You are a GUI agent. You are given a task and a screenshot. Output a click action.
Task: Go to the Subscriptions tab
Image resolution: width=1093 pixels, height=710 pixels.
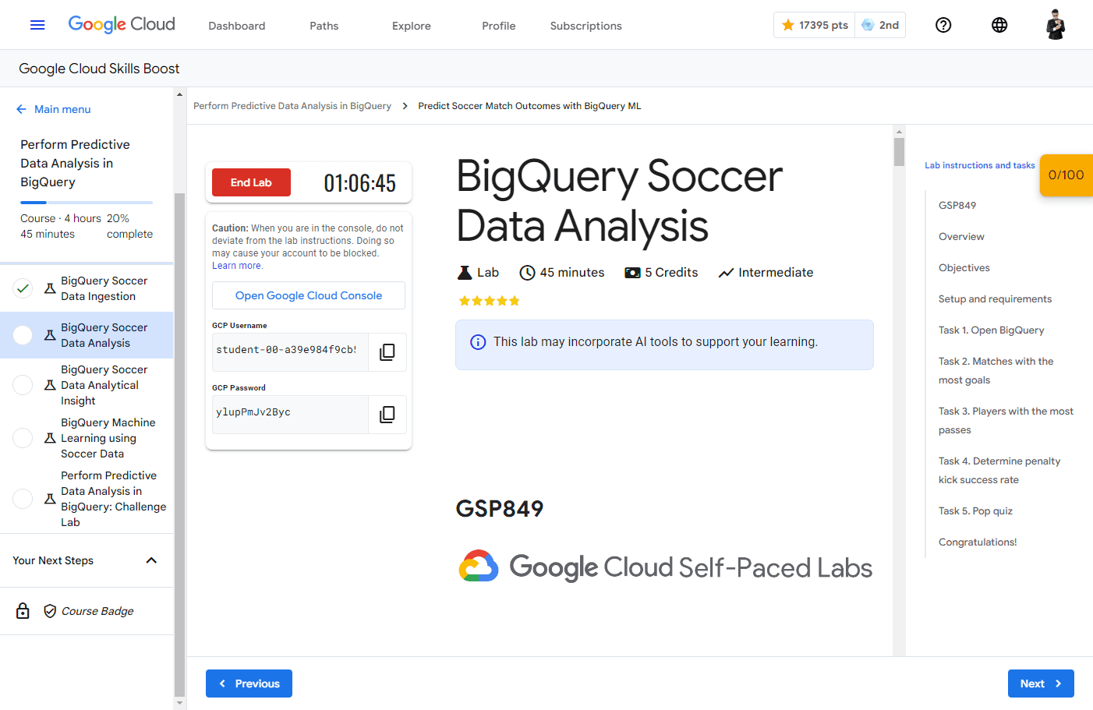(x=585, y=26)
